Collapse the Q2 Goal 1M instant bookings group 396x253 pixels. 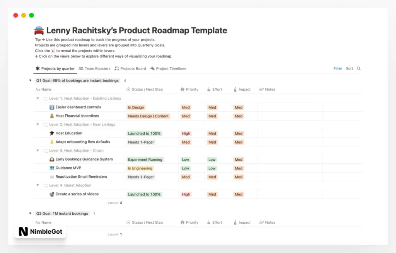point(30,214)
